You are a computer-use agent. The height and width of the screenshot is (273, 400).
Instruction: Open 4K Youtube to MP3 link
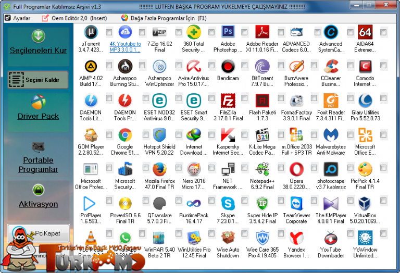tap(125, 47)
